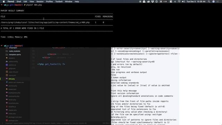Open footer.php in the file tree
The width and height of the screenshot is (222, 125).
[12, 100]
